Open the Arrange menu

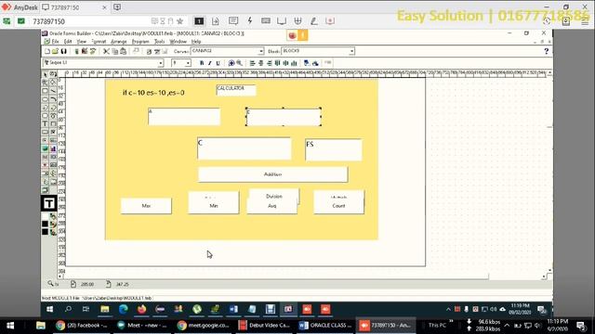119,41
